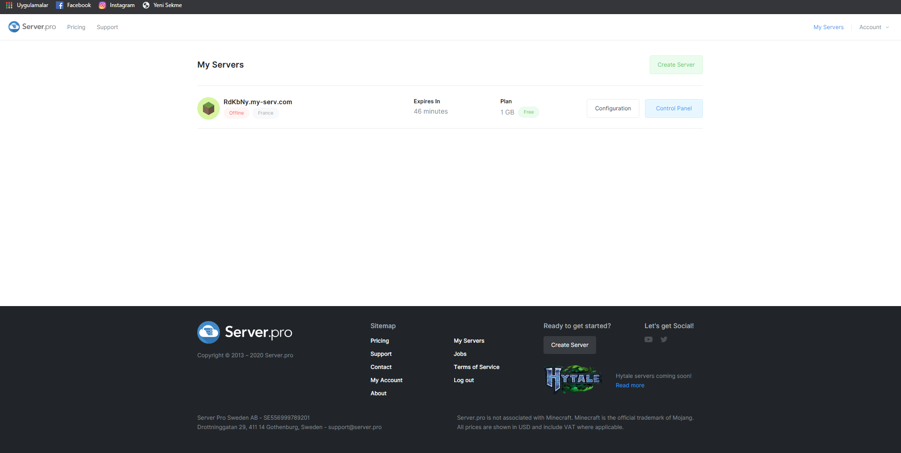Click the Copyright 2013 – 2020 Server.pro text
The width and height of the screenshot is (901, 453).
pos(245,355)
